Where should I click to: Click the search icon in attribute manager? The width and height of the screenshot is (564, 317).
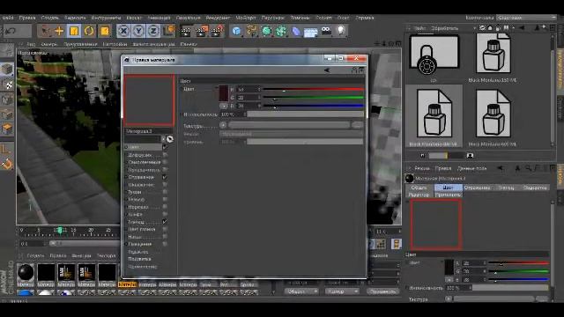pos(528,168)
